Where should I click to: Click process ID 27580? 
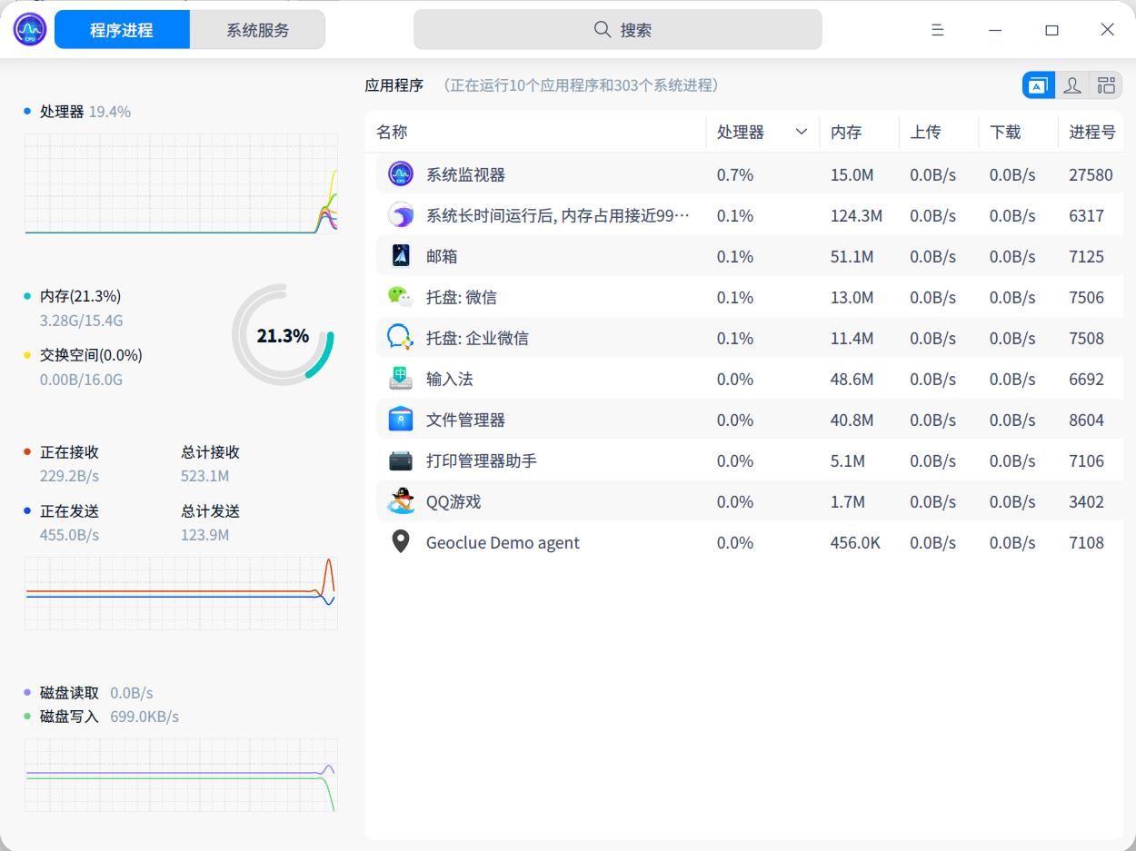click(x=1091, y=175)
